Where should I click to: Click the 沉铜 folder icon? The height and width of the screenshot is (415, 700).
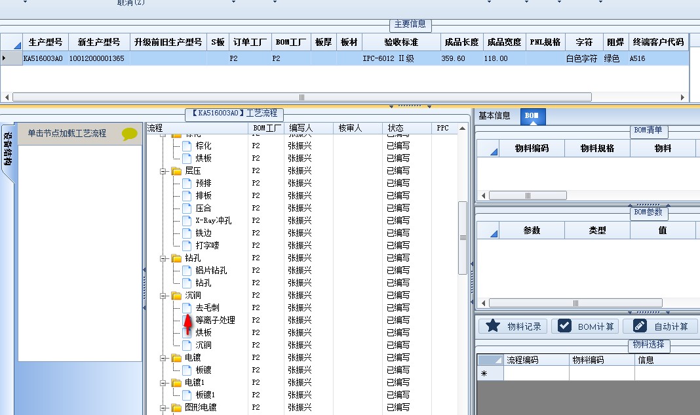[x=176, y=296]
